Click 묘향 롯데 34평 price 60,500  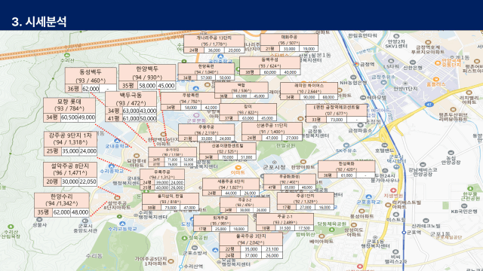[x=69, y=117]
